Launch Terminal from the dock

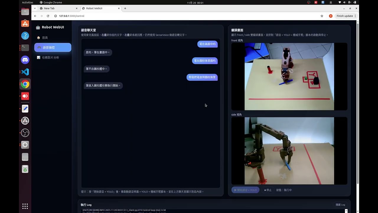pyautogui.click(x=25, y=47)
